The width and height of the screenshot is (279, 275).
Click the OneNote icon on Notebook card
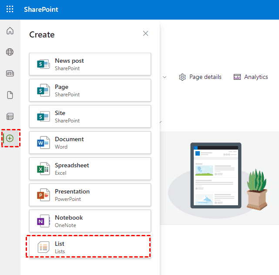click(43, 221)
